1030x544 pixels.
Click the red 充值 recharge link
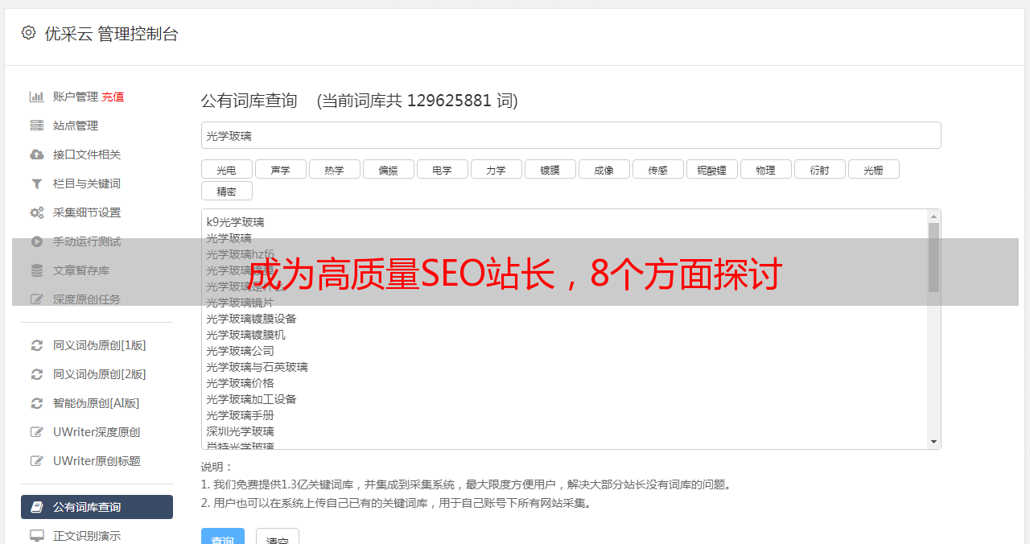(113, 97)
